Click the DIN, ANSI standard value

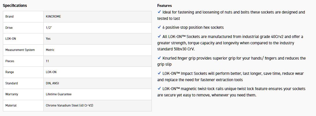(52, 83)
